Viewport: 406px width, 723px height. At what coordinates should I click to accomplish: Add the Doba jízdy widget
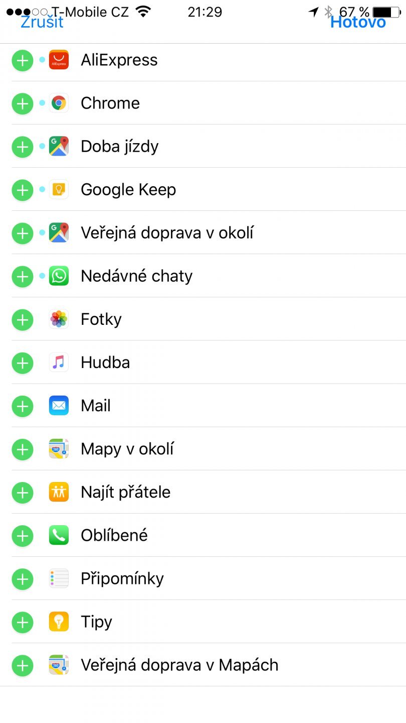tap(23, 147)
